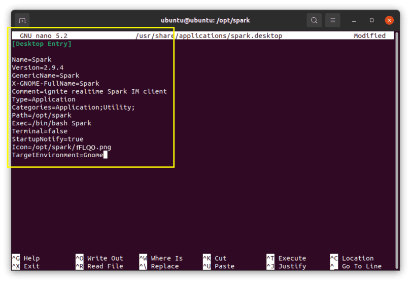This screenshot has height=283, width=411.
Task: Open the terminal hamburger menu
Action: click(x=332, y=20)
